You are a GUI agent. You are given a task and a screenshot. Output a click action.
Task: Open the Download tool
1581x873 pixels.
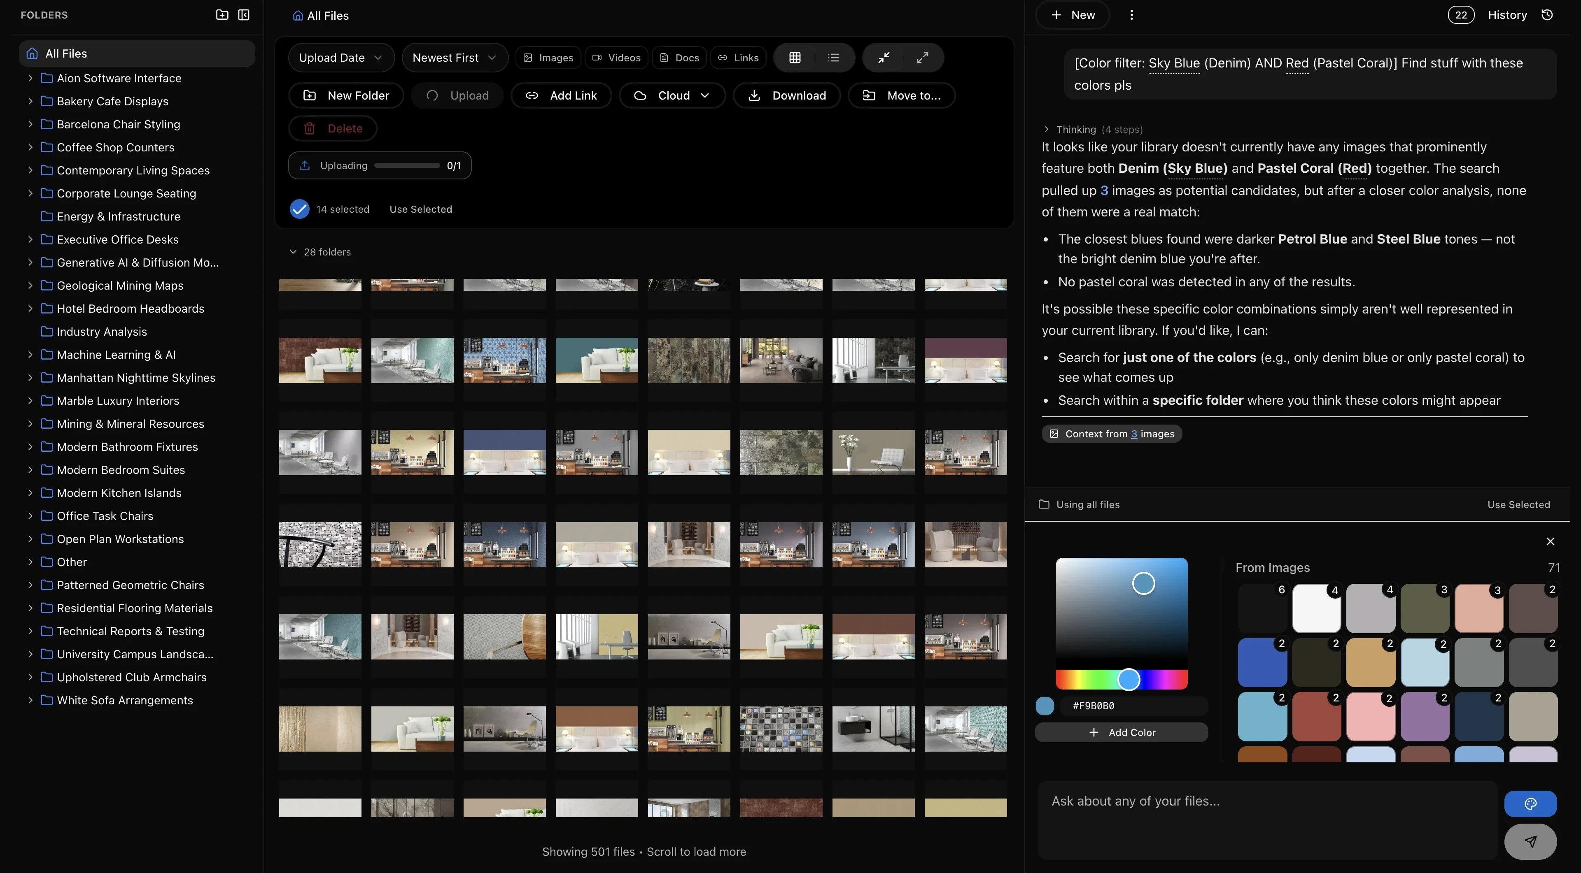(787, 95)
